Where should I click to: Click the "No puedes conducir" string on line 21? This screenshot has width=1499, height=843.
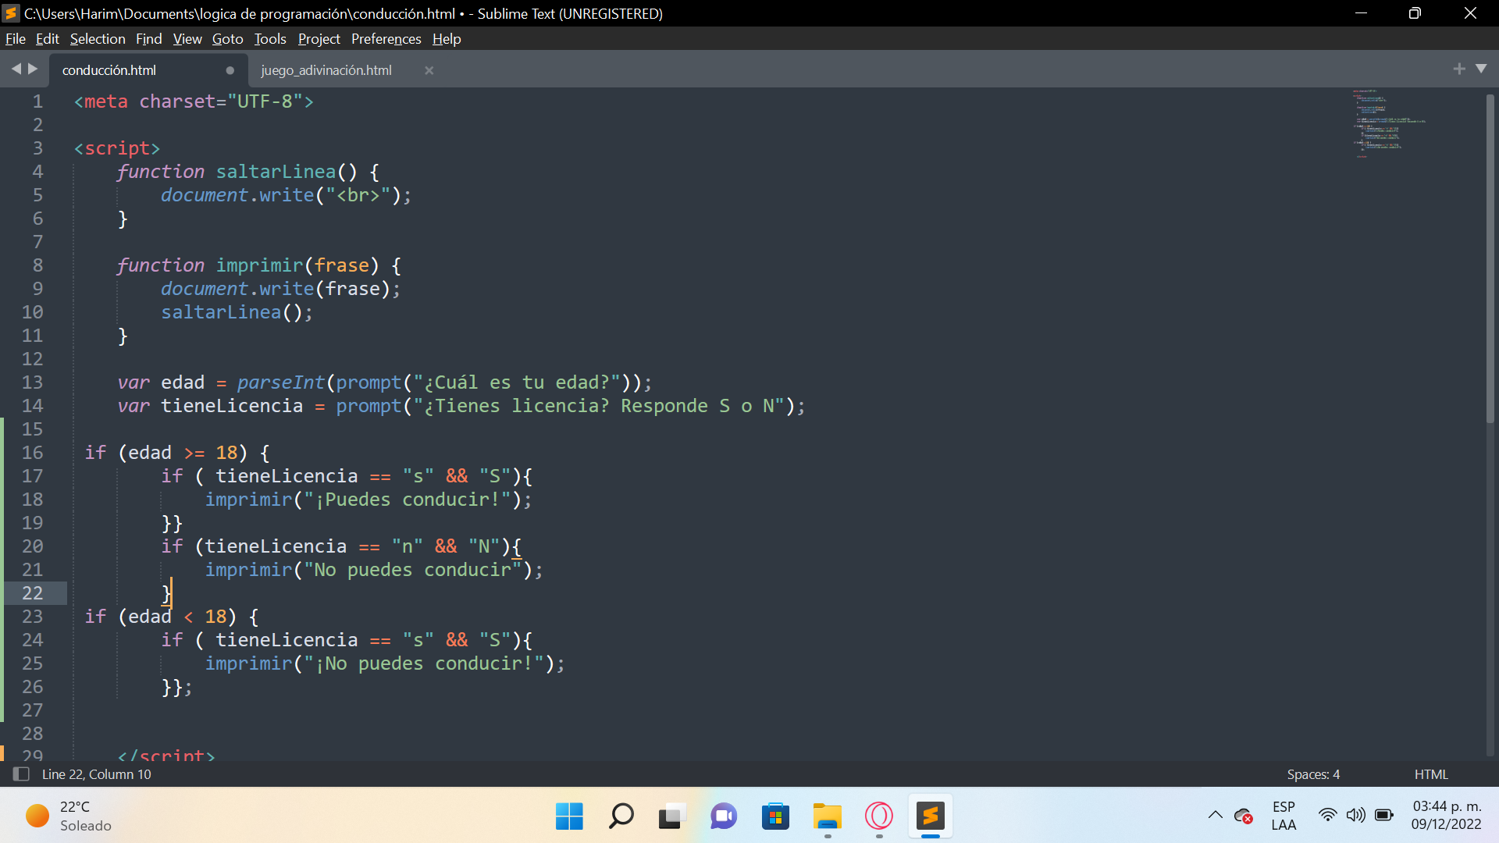[412, 570]
